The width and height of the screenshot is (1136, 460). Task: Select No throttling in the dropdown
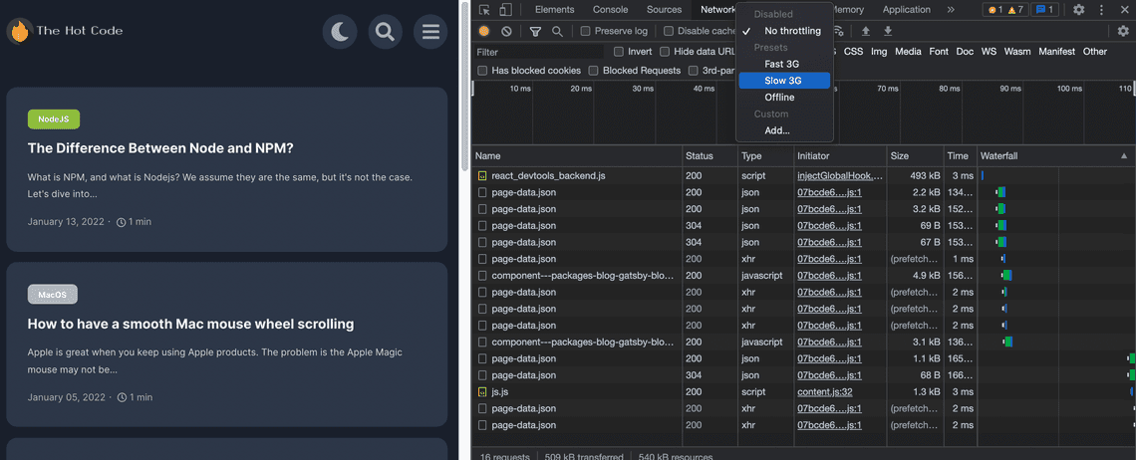coord(784,31)
